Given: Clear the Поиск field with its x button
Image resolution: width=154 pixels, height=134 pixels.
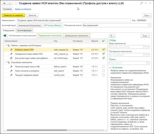Looking at the screenshot, I should (x=148, y=63).
